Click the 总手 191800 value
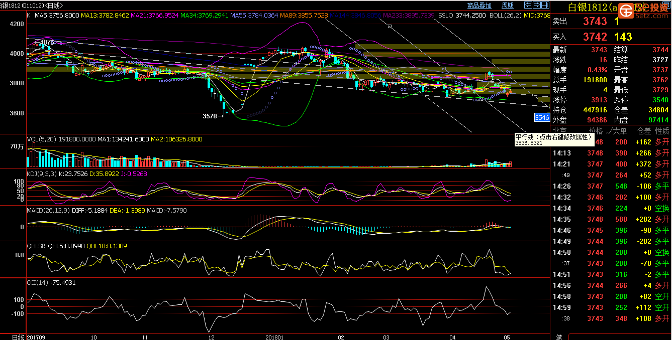Image resolution: width=672 pixels, height=340 pixels. click(595, 80)
